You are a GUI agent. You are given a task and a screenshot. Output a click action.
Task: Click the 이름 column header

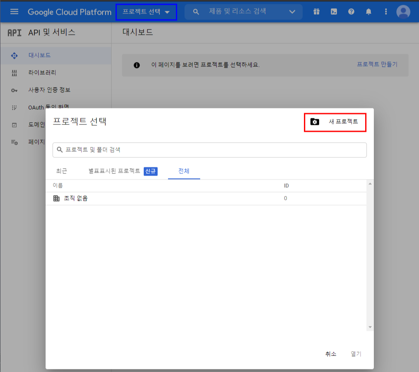58,186
